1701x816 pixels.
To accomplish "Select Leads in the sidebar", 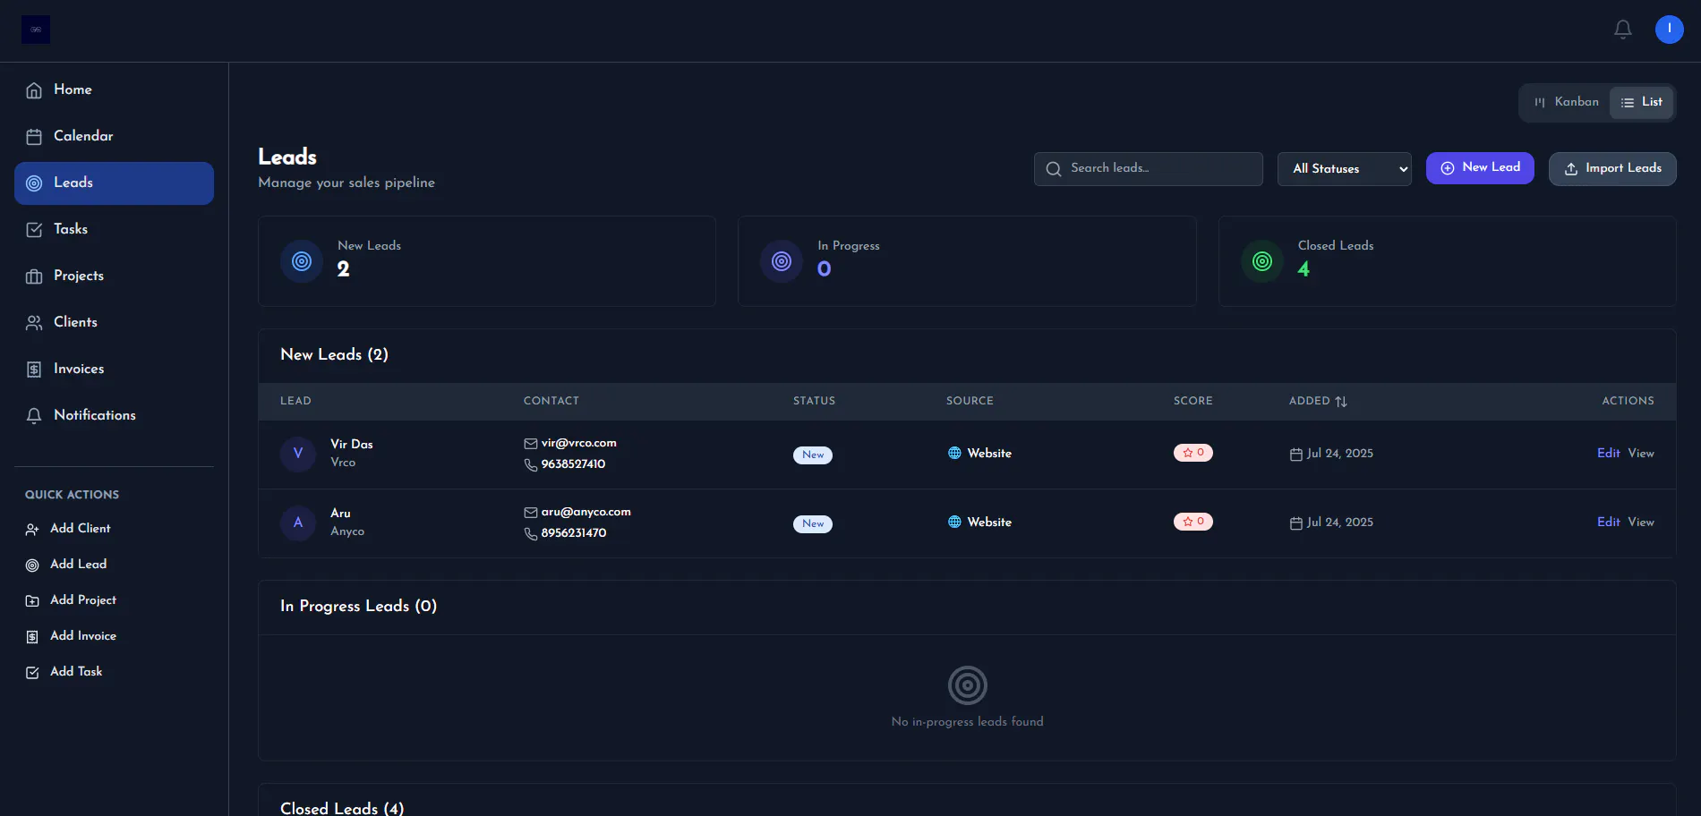I will pyautogui.click(x=114, y=183).
